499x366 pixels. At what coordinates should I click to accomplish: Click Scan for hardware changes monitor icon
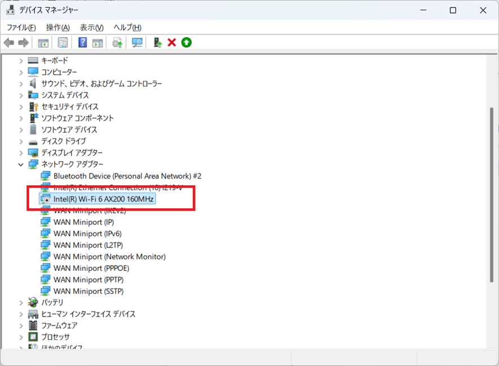(137, 43)
